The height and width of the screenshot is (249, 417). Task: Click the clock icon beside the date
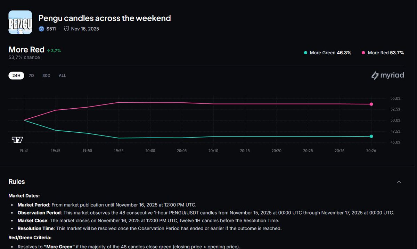(x=66, y=29)
